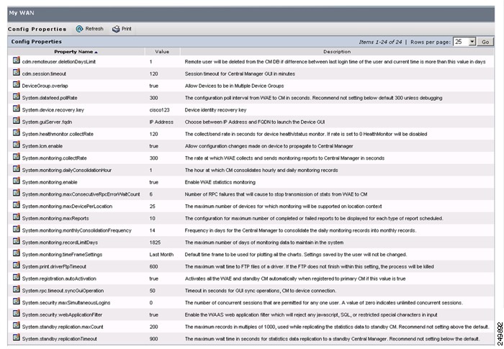Click the cisco123 value cell
504x349 pixels.
coord(159,110)
